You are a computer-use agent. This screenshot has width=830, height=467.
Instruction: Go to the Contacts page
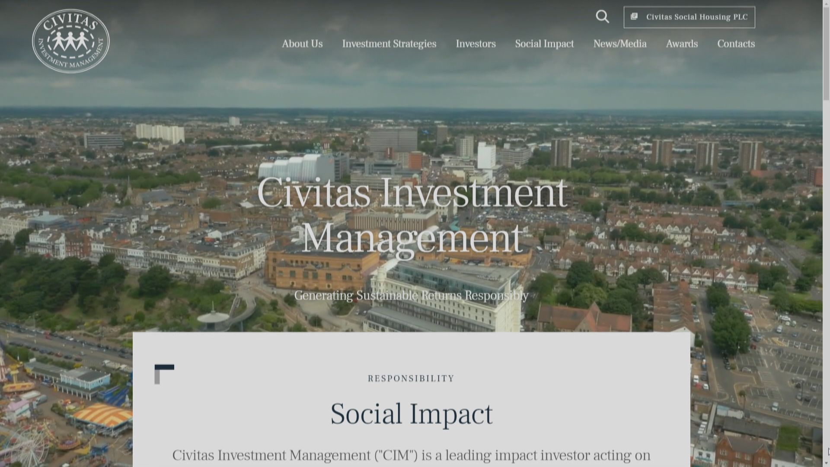[736, 44]
